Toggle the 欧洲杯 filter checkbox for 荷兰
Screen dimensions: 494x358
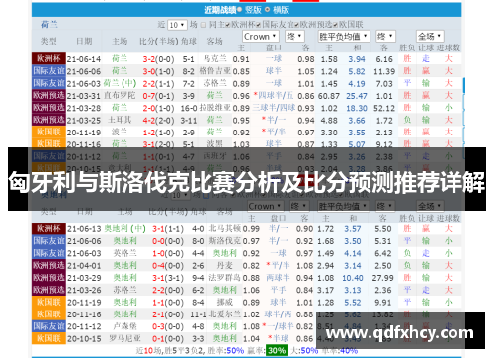[x=228, y=25]
